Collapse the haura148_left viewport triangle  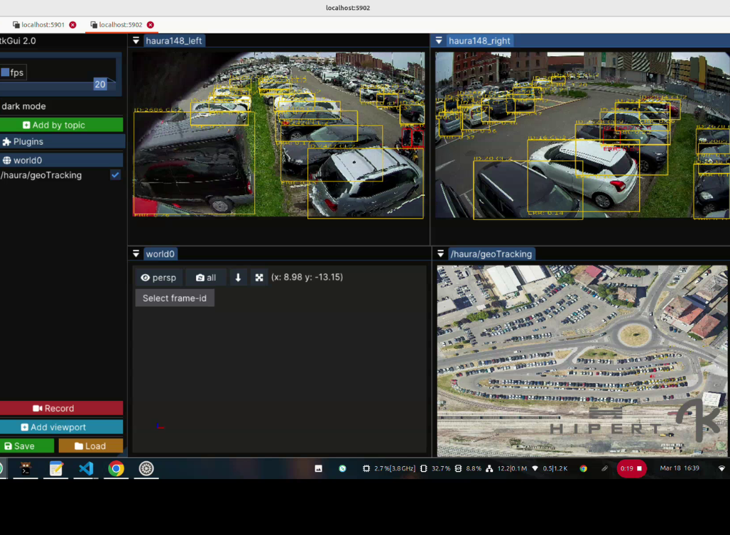[136, 41]
